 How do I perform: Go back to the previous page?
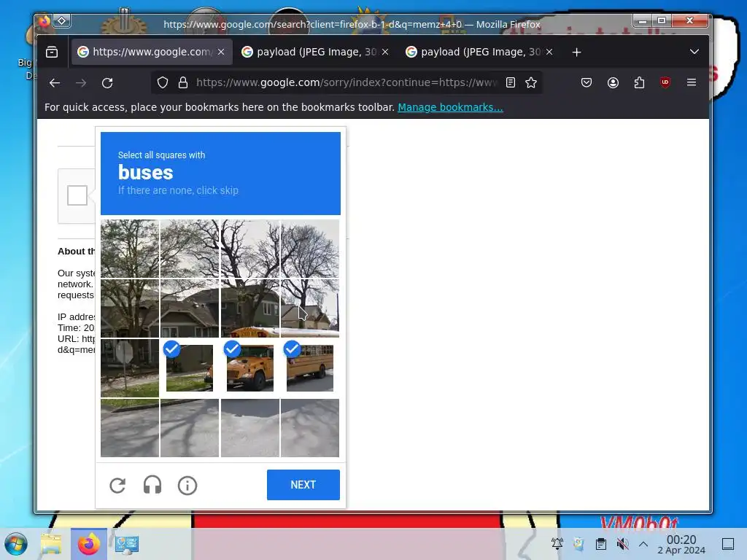pyautogui.click(x=55, y=83)
